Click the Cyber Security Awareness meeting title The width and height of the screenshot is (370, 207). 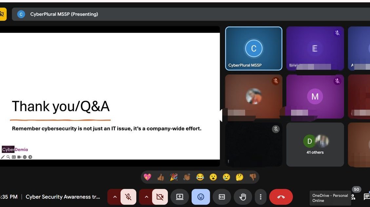[x=63, y=197]
